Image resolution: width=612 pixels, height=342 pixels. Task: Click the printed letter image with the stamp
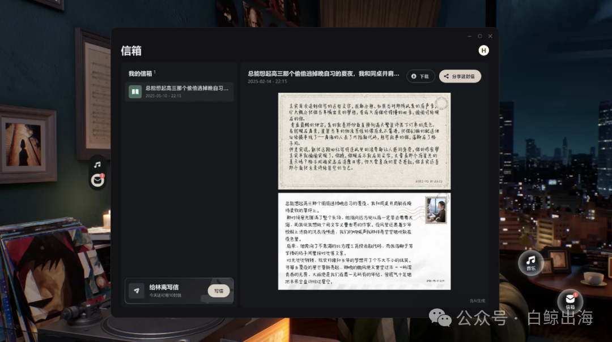click(x=364, y=241)
